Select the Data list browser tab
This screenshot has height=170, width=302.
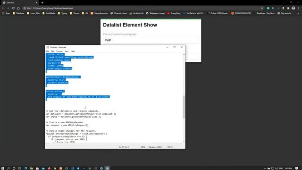(19, 3)
